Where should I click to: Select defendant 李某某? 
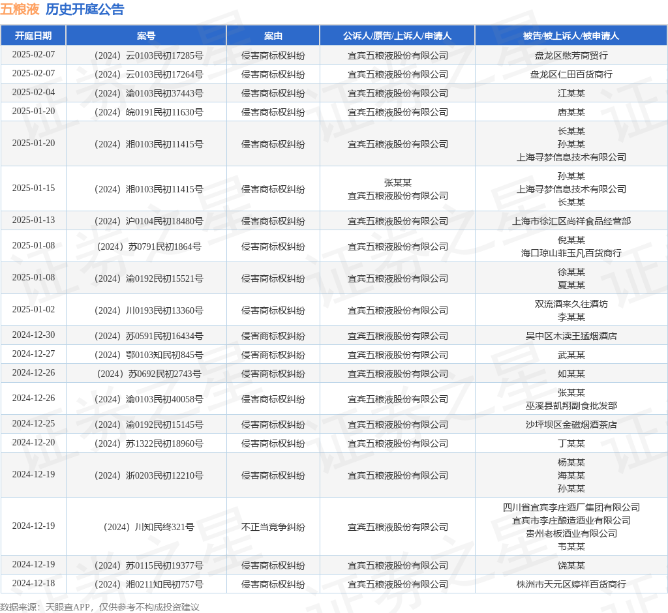click(571, 317)
